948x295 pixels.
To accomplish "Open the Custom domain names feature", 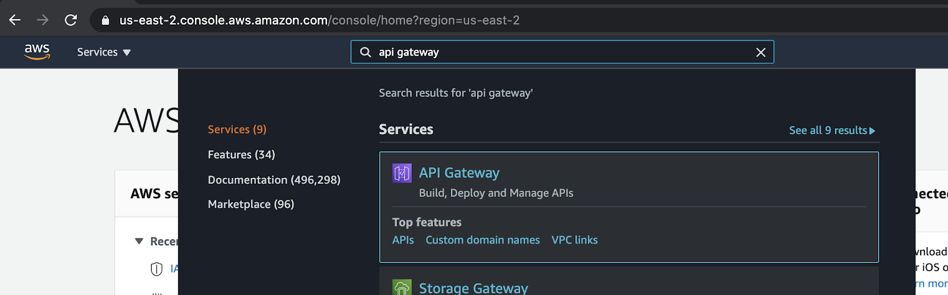I will (482, 240).
